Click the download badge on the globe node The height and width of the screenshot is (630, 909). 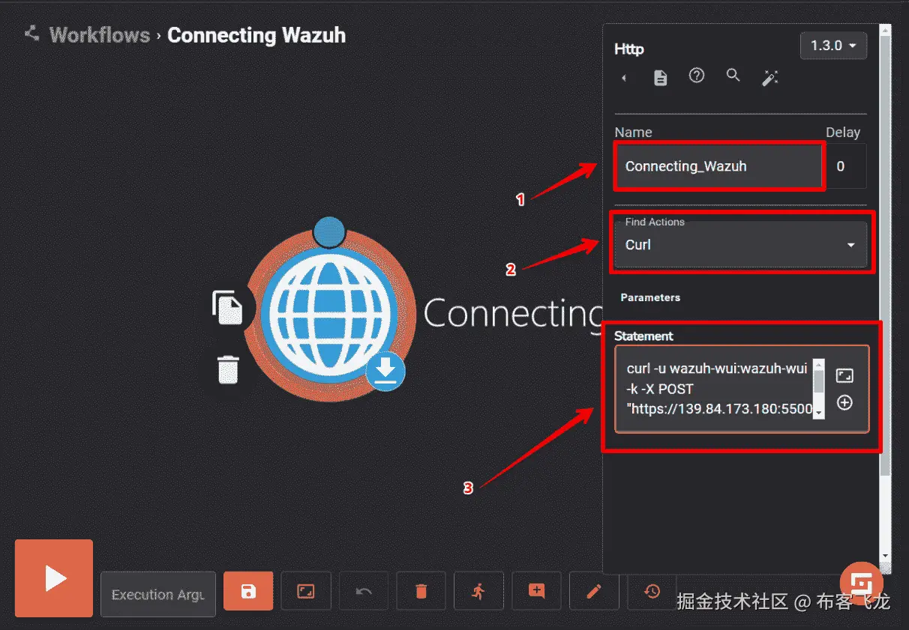385,371
